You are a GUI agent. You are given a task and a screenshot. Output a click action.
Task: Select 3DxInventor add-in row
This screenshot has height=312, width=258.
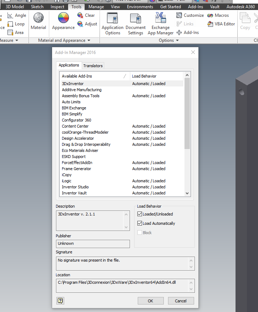click(x=122, y=84)
